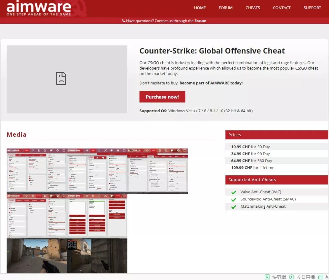Open the gameplay screenshot with the pistol

click(97, 256)
